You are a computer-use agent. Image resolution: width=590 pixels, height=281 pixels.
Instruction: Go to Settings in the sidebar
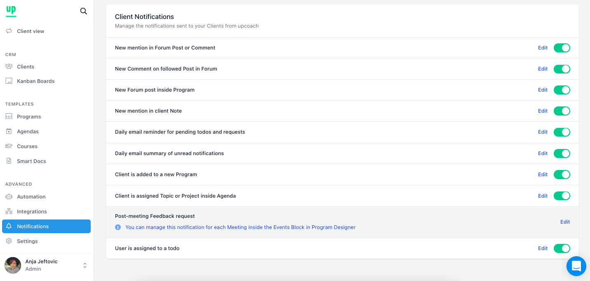27,241
